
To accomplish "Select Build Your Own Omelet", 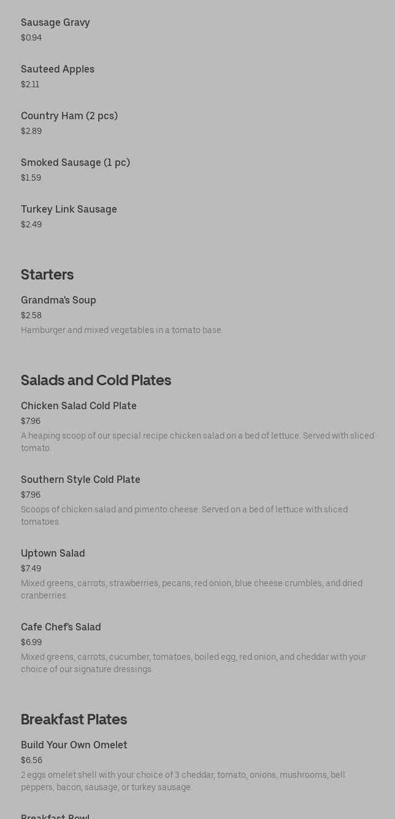I will tap(74, 745).
